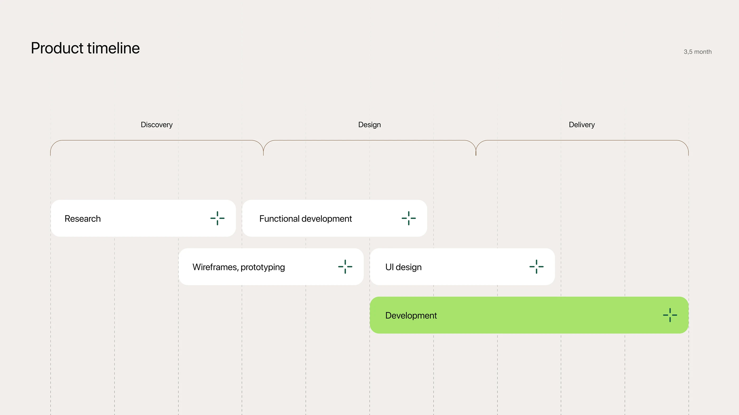Select the UI design label
Screen dimensions: 739x415
tap(403, 267)
